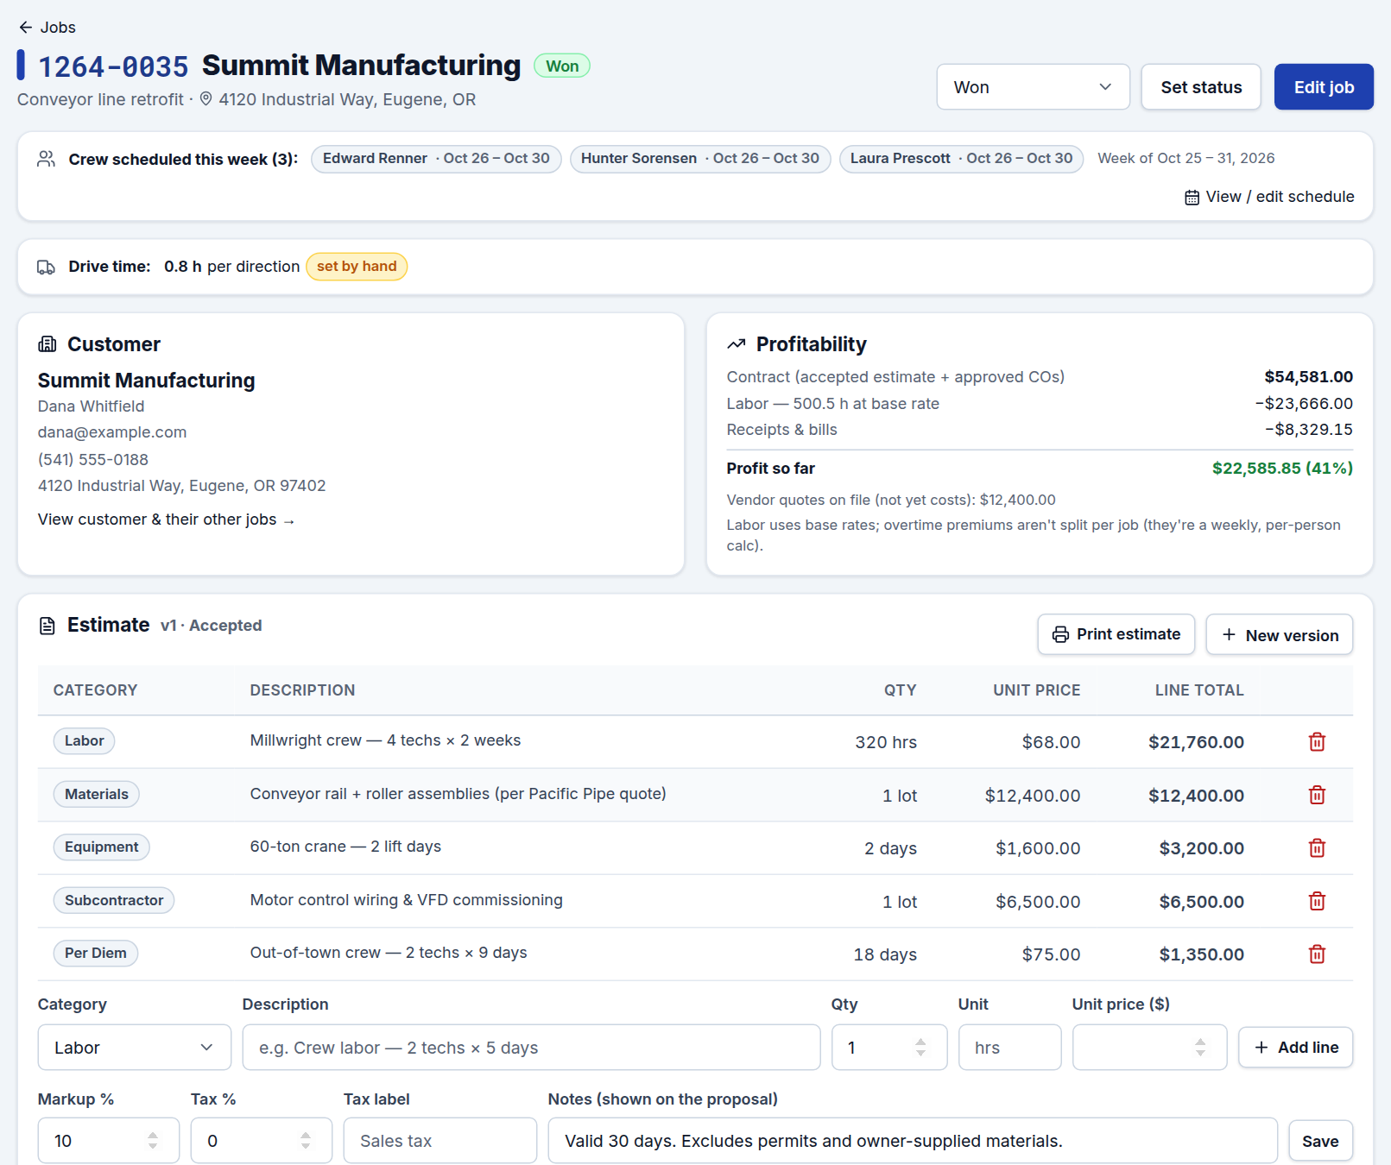Click the Tax % stepper arrows
Image resolution: width=1391 pixels, height=1165 pixels.
[306, 1141]
